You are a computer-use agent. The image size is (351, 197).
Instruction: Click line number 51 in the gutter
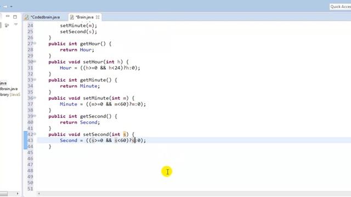[x=30, y=189]
